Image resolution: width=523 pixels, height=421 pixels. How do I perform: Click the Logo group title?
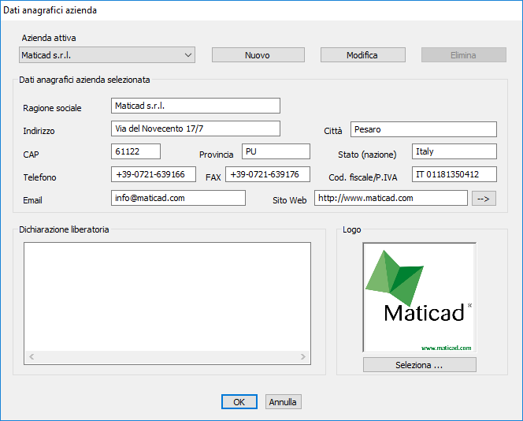[x=352, y=229]
